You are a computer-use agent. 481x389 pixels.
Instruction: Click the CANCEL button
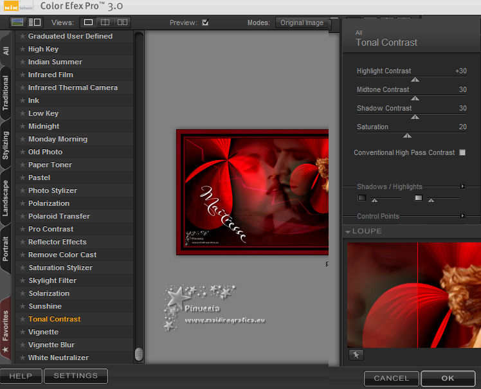tap(392, 378)
